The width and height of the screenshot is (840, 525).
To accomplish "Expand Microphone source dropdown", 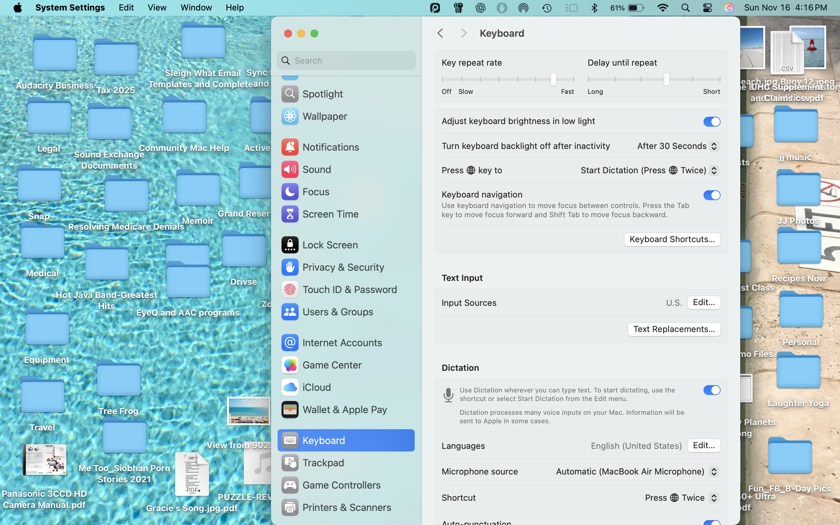I will tap(637, 472).
